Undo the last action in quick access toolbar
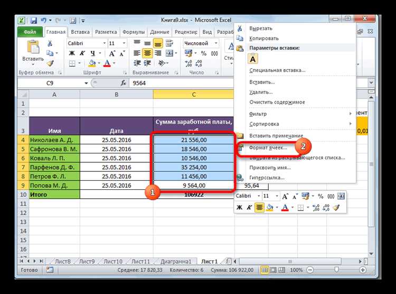 (44, 20)
